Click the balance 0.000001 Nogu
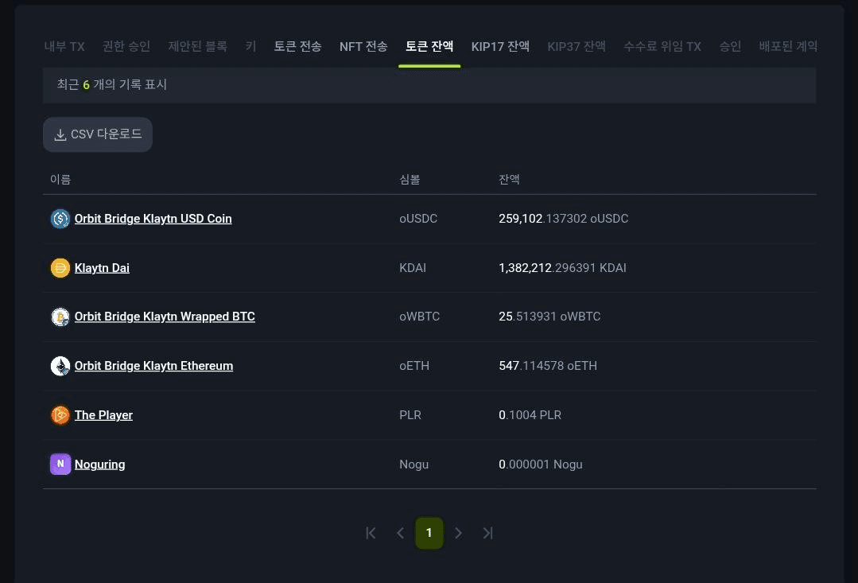858x583 pixels. pos(541,464)
